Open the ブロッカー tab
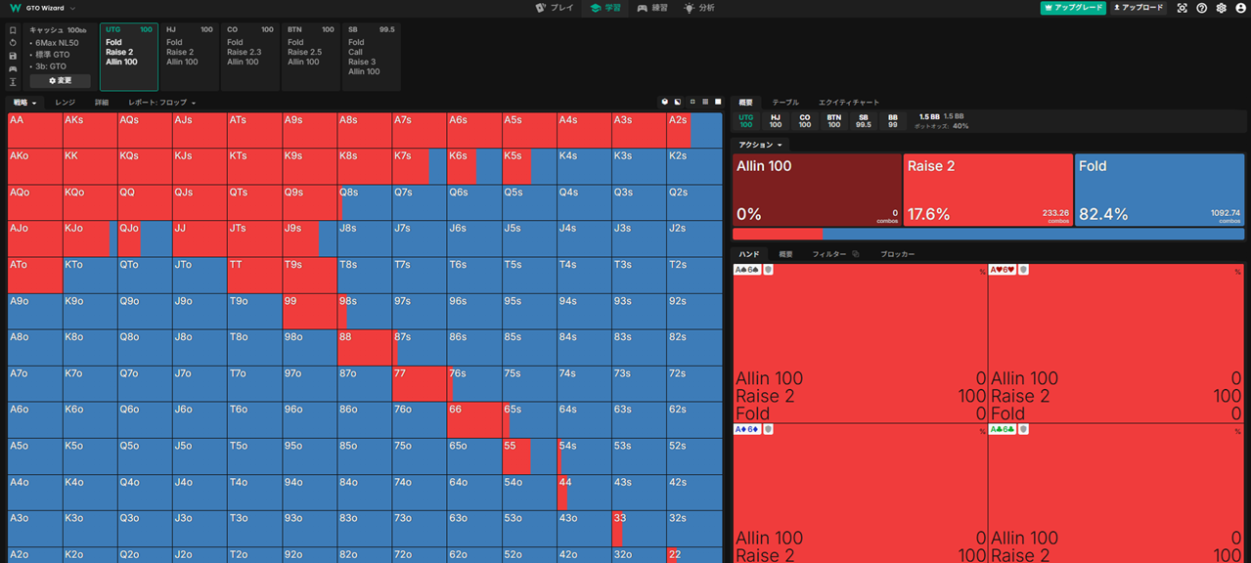The height and width of the screenshot is (563, 1251). pyautogui.click(x=897, y=254)
